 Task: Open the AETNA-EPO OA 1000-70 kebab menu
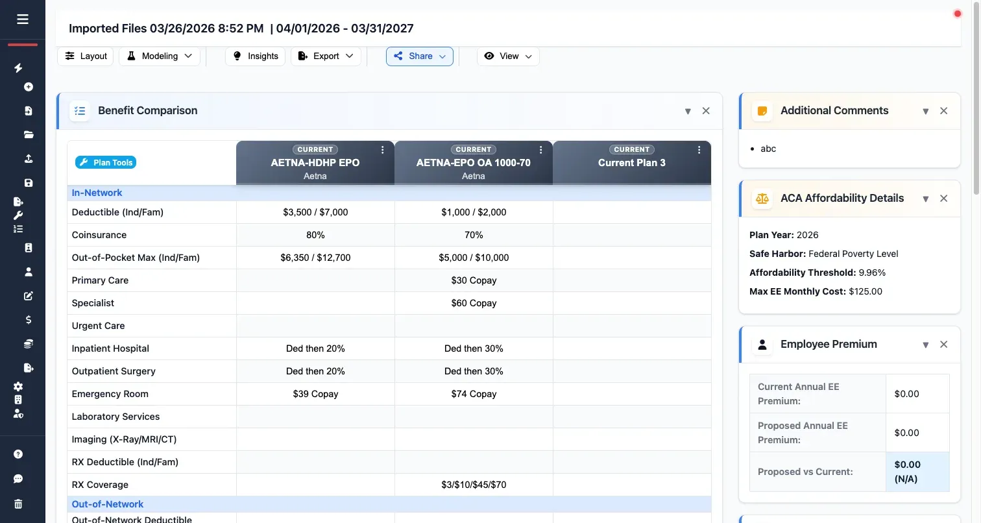541,150
